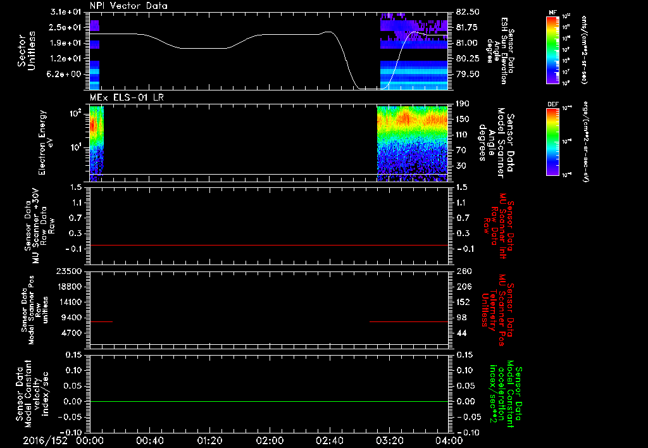This screenshot has height=448, width=648.
Task: Click the 3.1e+01 sector tick value
Action: [x=65, y=11]
